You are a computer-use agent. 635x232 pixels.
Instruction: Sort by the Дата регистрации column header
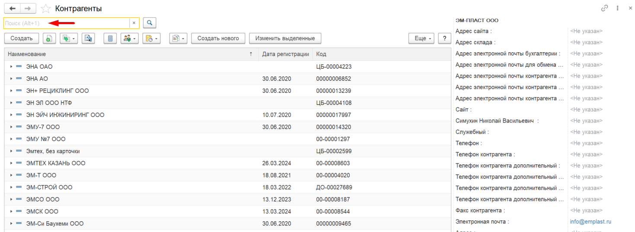click(285, 54)
